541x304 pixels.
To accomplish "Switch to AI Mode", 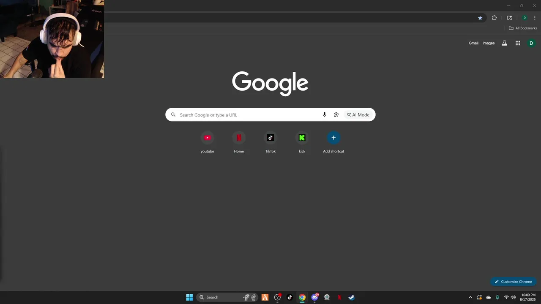I will tap(358, 115).
